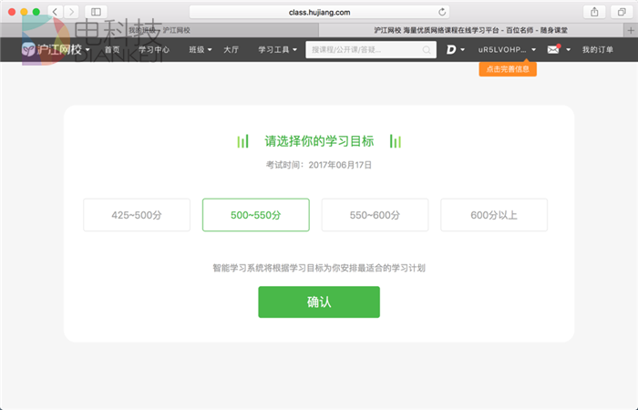
Task: Expand the 学习工具 dropdown menu
Action: click(x=277, y=49)
